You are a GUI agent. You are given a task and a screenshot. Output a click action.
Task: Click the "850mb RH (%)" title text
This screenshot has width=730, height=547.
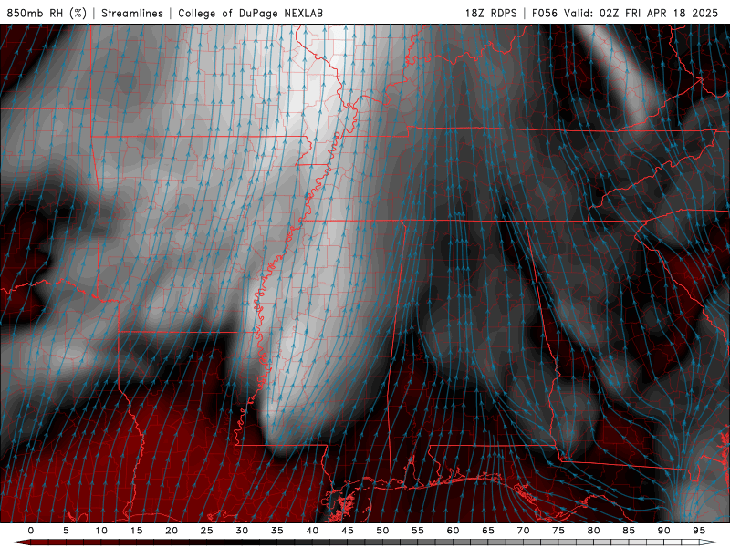tap(47, 13)
